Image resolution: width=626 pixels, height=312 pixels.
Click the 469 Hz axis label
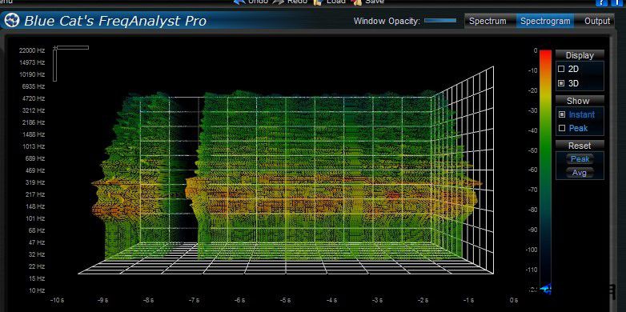(34, 170)
